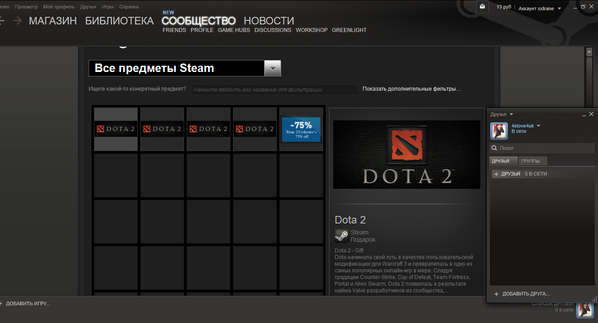Viewport: 598px width, 323px height.
Task: Open the FRIENDS community link
Action: 174,30
